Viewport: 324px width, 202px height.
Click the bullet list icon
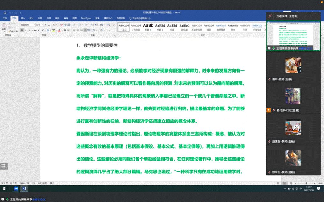[74, 25]
